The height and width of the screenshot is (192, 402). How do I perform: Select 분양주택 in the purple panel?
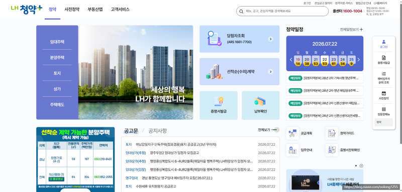57,58
